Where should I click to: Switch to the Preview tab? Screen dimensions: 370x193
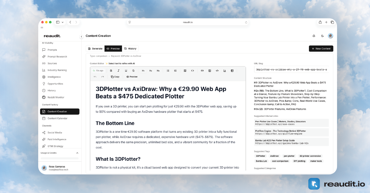(x=113, y=49)
